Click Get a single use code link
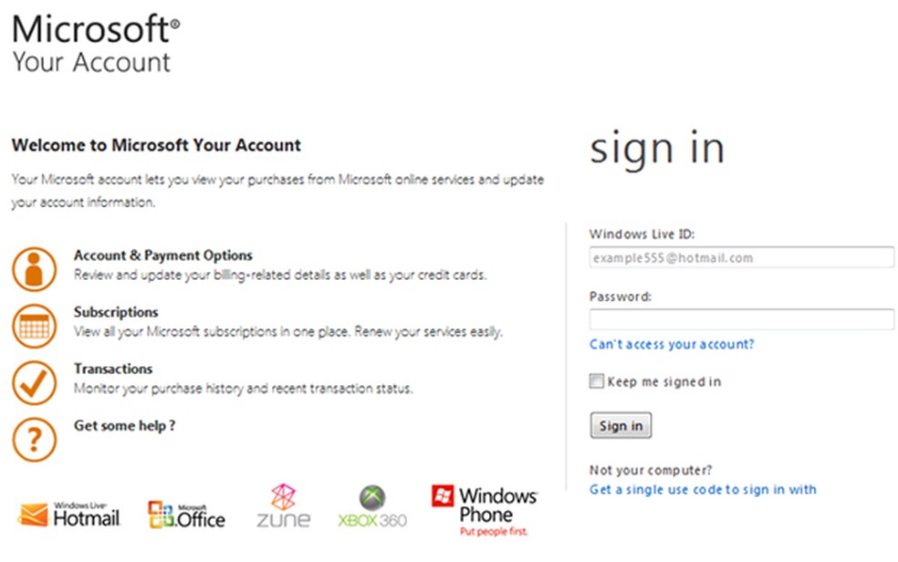Screen dimensions: 898x562 [x=703, y=489]
